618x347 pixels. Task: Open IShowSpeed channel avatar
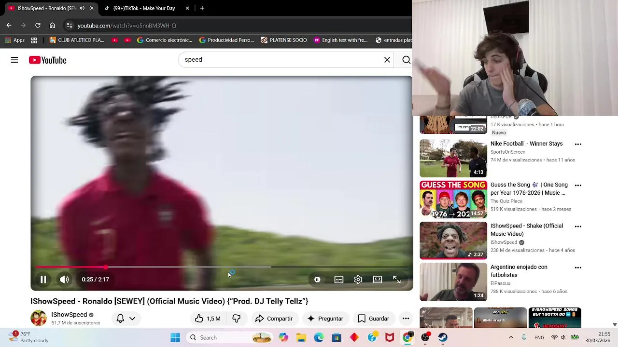(38, 318)
